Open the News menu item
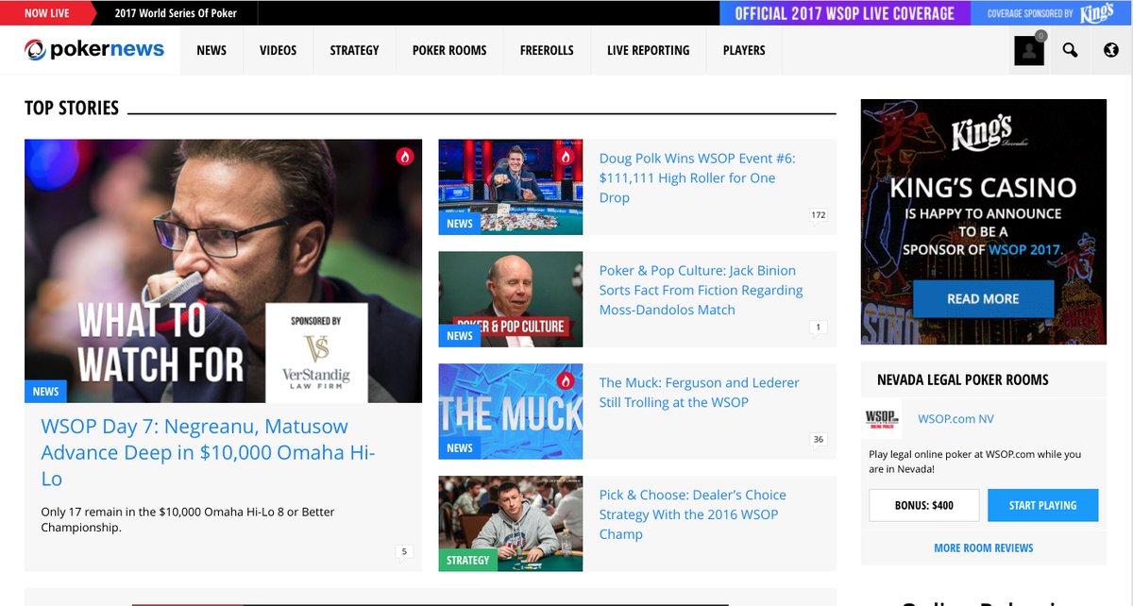 click(x=211, y=51)
